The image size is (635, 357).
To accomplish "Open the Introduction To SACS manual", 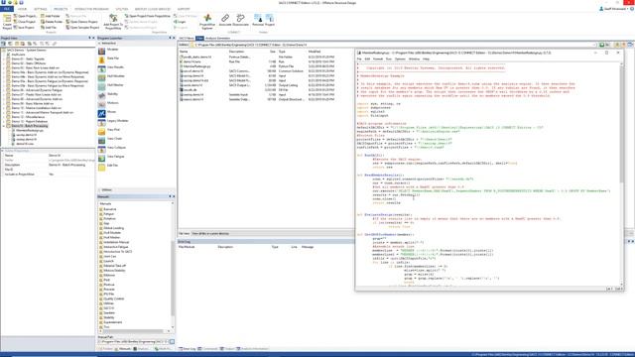I will (x=117, y=252).
